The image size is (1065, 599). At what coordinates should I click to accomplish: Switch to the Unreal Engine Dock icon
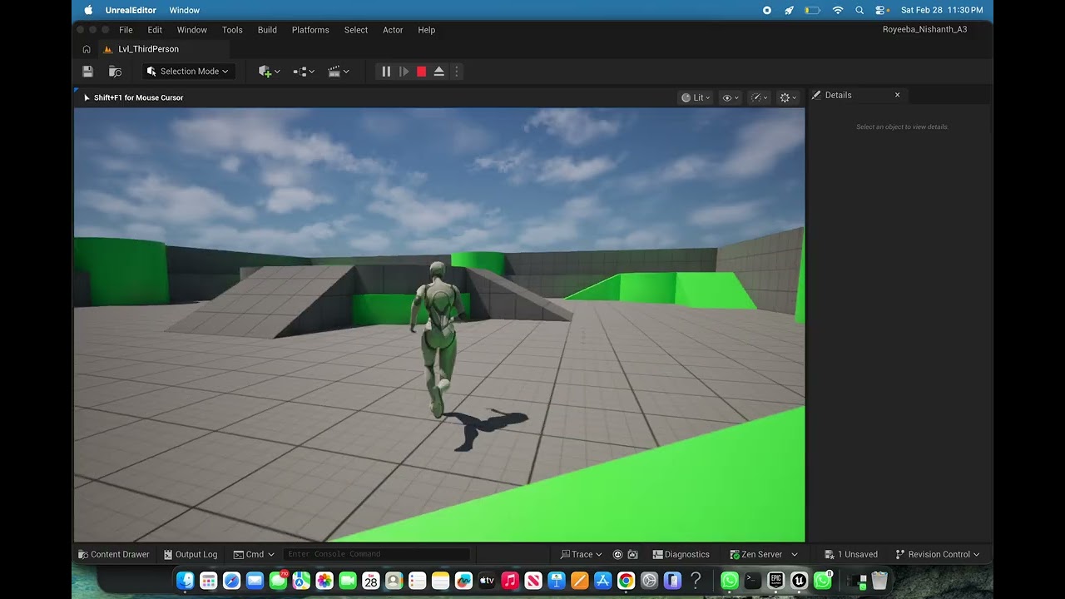(x=799, y=581)
